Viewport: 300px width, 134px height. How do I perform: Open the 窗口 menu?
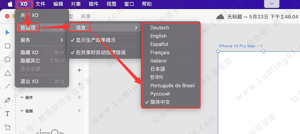click(129, 4)
